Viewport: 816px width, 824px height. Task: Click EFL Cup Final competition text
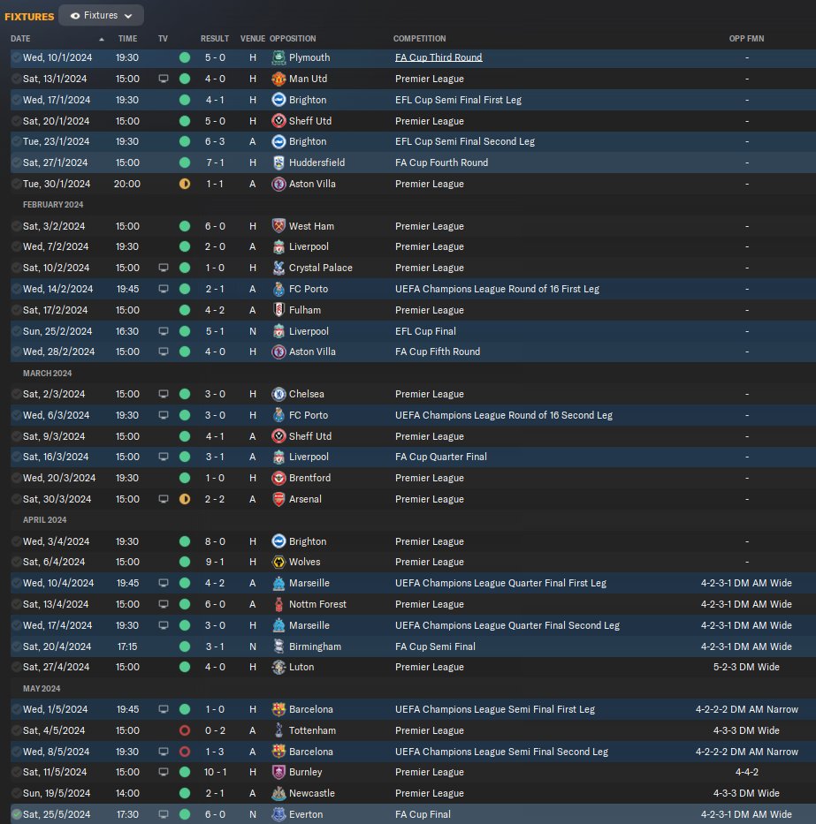(x=425, y=331)
